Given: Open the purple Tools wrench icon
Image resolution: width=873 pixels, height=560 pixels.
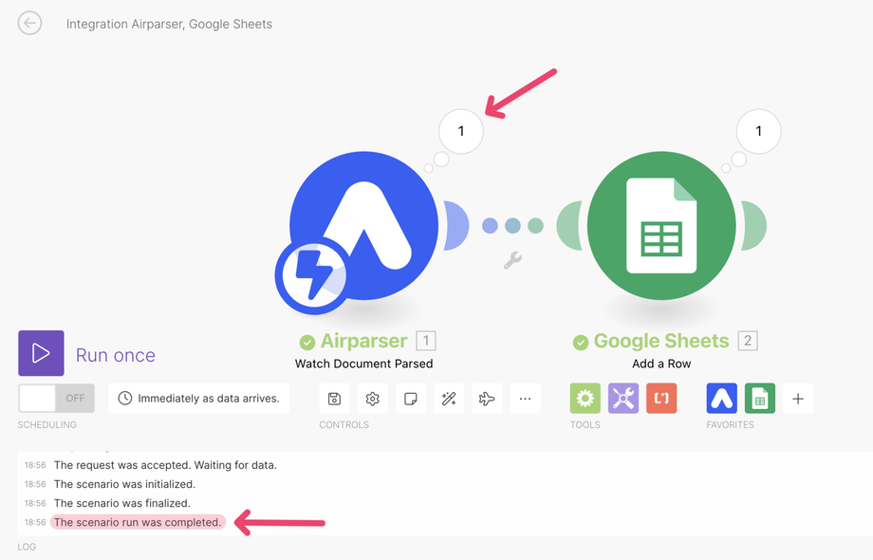Looking at the screenshot, I should point(623,399).
